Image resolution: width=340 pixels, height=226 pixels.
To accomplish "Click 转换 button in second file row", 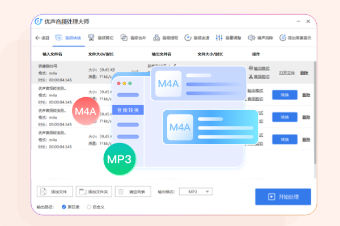I will (284, 94).
